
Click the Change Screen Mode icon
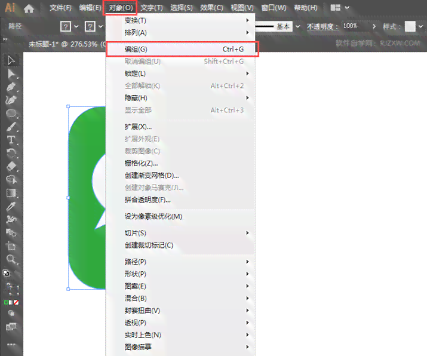[x=11, y=326]
